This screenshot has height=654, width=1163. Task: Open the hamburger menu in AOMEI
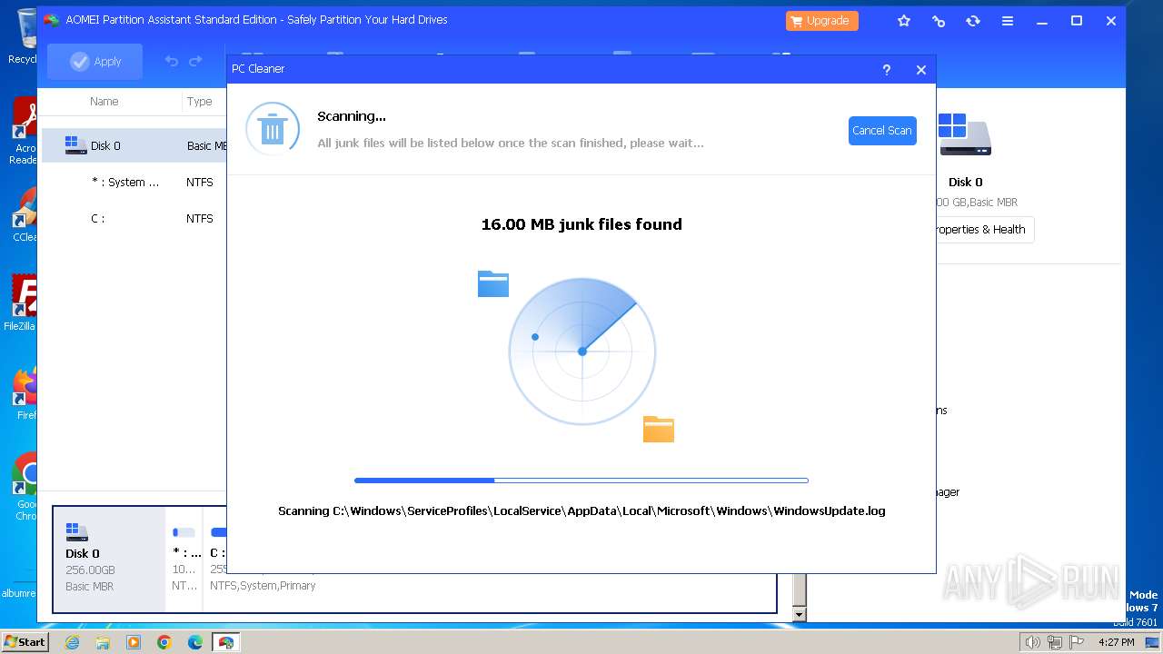pos(1008,21)
